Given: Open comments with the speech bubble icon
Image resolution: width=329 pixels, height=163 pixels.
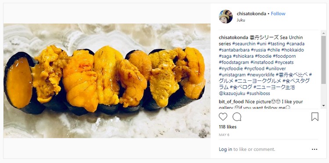Looking at the screenshot, I should click(237, 117).
